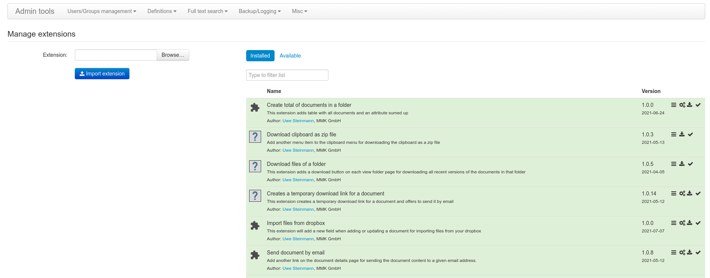Show list icon for 'Download files of a folder'
Screen dimensions: 710x278
point(673,164)
